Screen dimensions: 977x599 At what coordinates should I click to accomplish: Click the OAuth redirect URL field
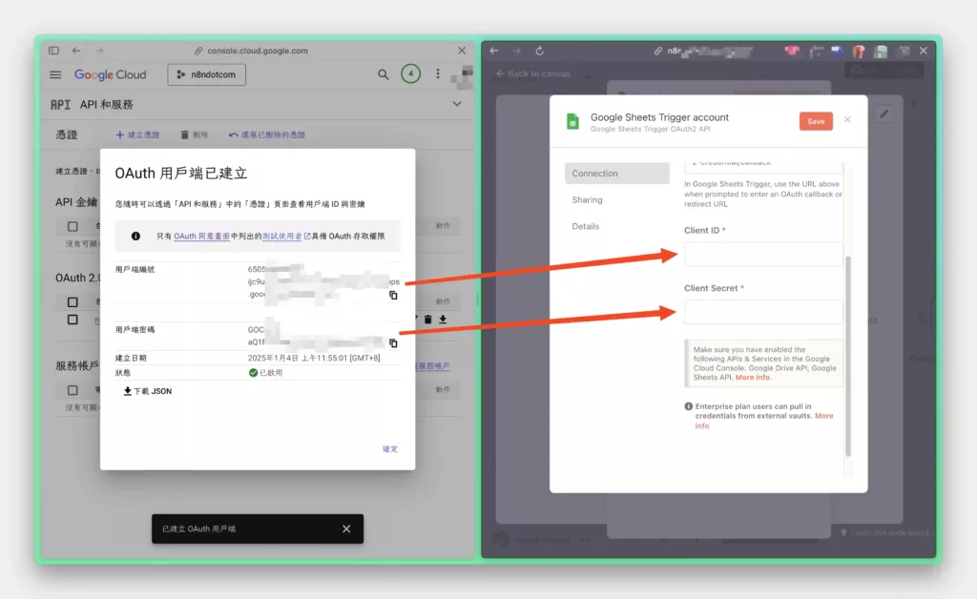(763, 167)
